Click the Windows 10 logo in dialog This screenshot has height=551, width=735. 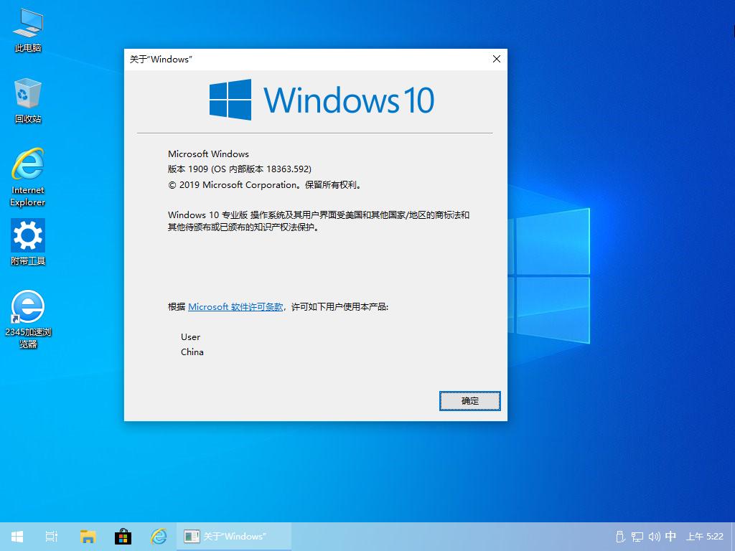coord(322,100)
